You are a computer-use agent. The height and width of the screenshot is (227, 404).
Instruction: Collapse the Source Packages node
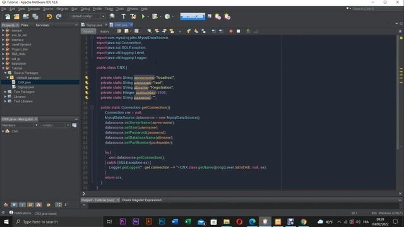[5, 73]
